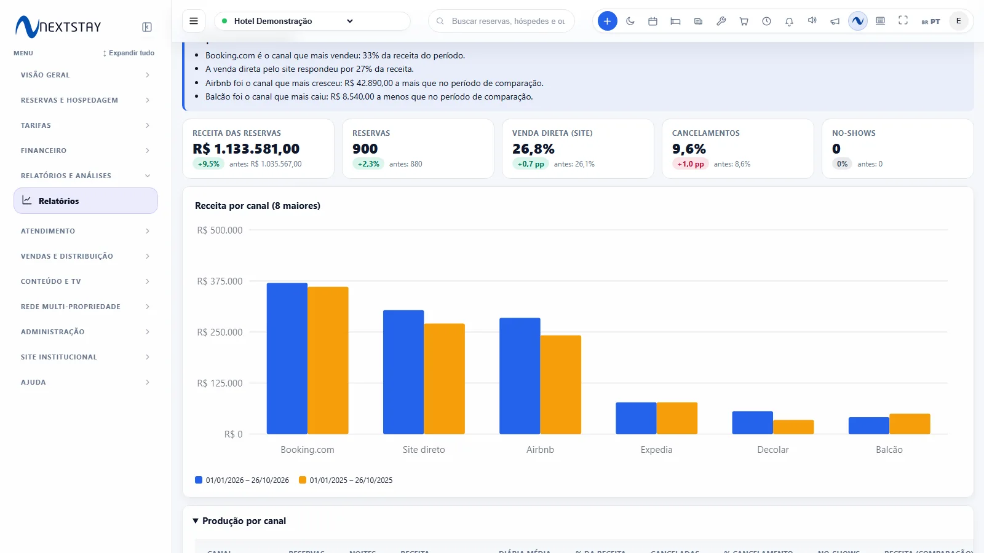Toggle dark mode with the moon icon

point(630,21)
